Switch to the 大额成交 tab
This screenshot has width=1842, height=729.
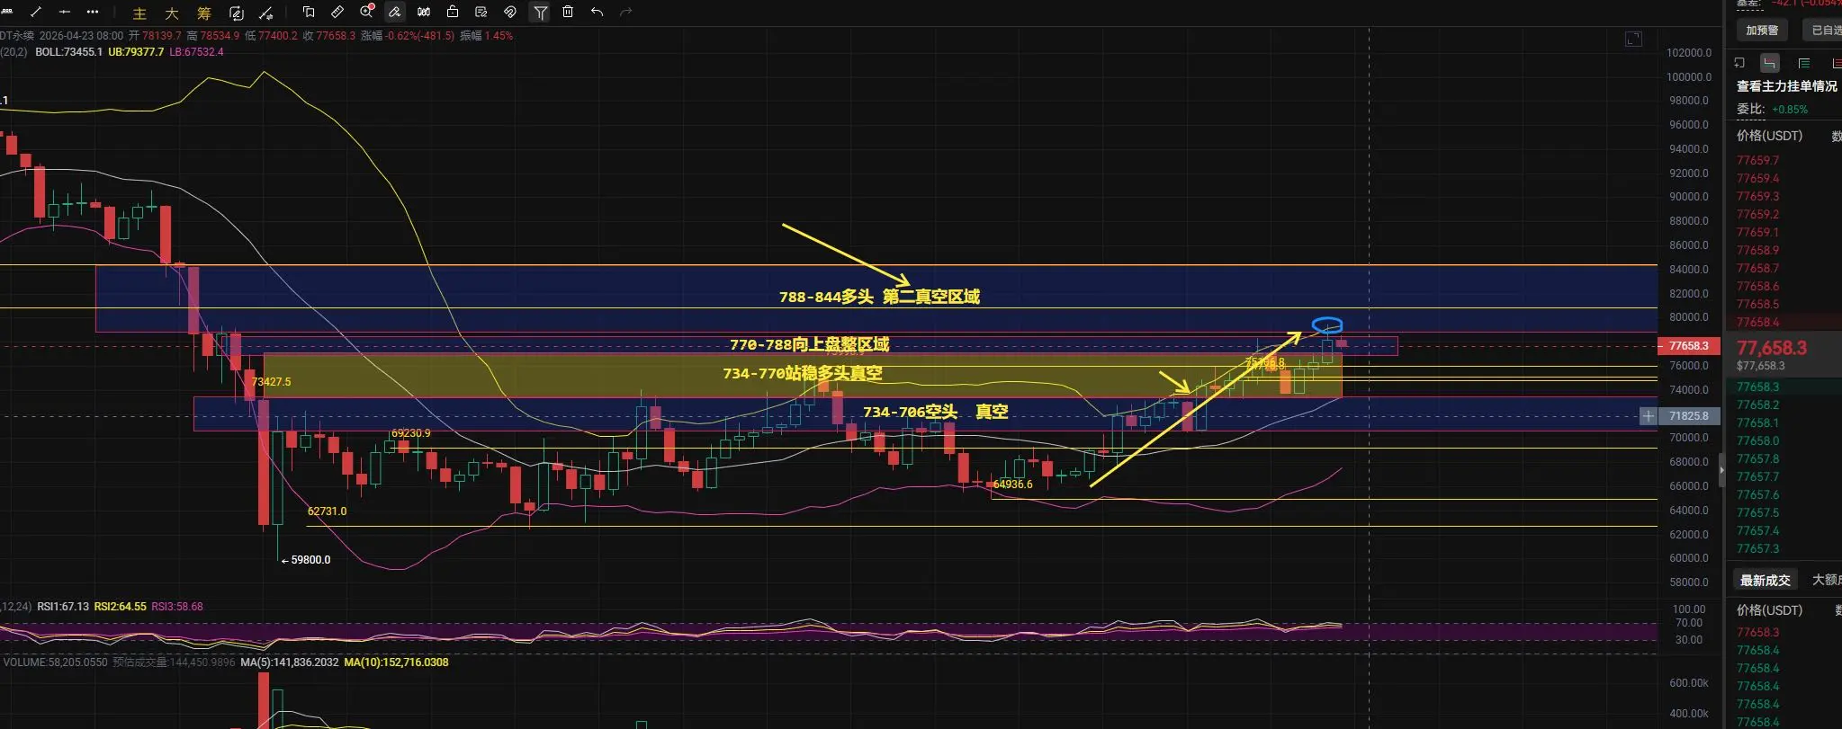click(1827, 580)
